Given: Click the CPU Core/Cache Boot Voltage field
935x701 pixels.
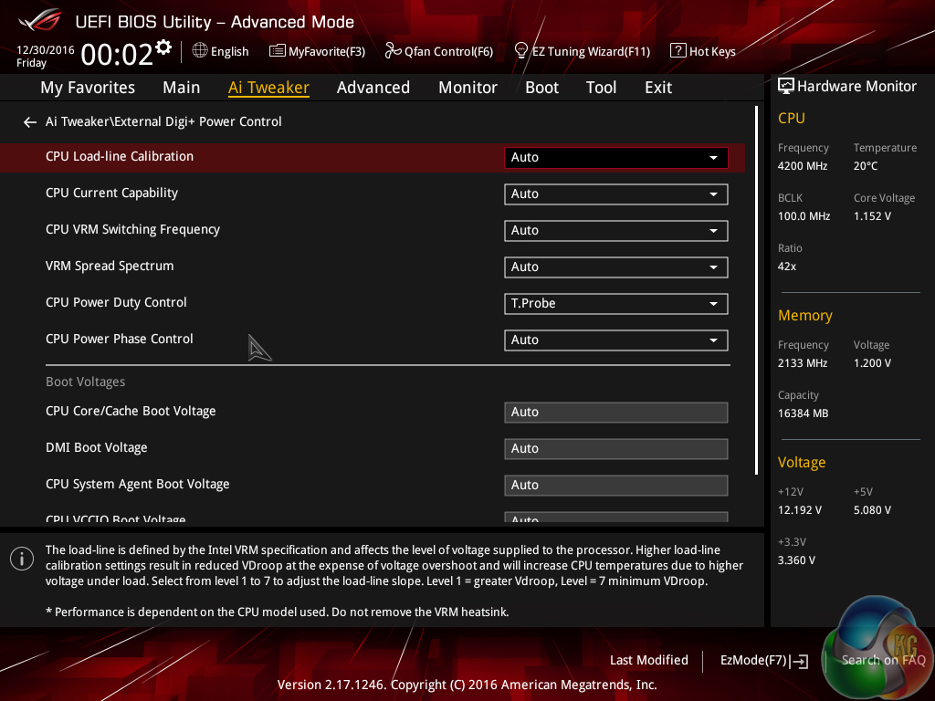Looking at the screenshot, I should point(615,413).
